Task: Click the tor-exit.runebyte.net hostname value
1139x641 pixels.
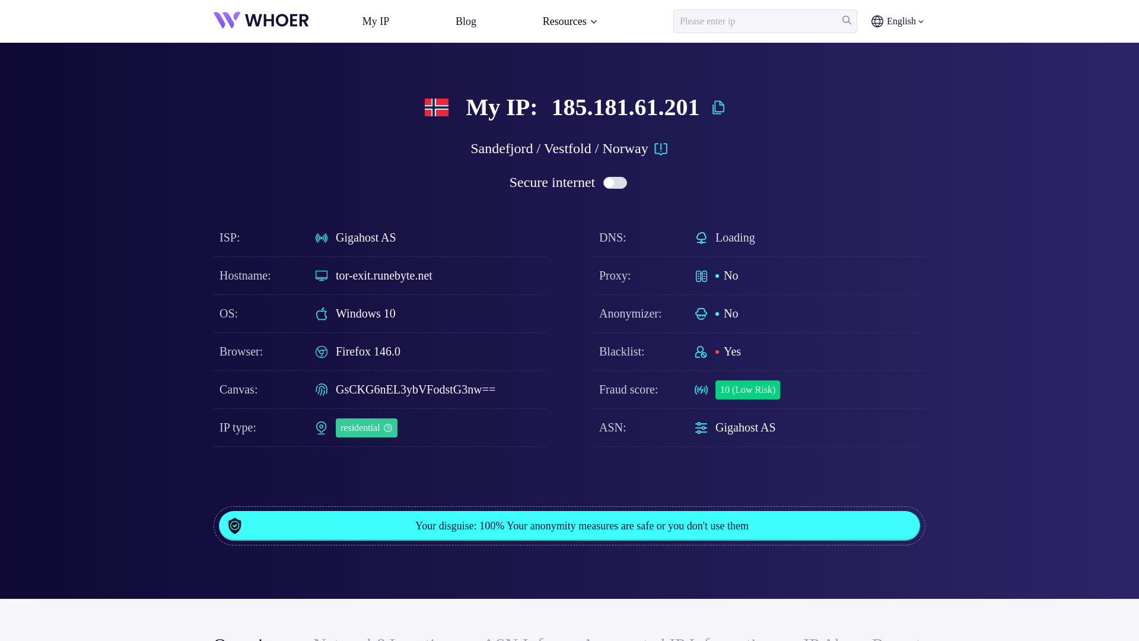Action: [x=384, y=275]
